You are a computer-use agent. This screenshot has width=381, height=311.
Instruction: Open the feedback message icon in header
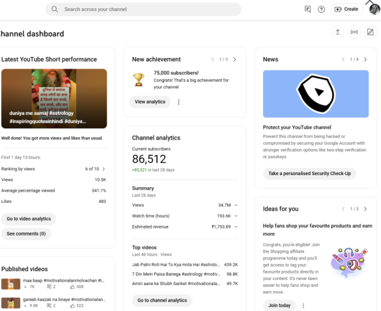point(308,9)
